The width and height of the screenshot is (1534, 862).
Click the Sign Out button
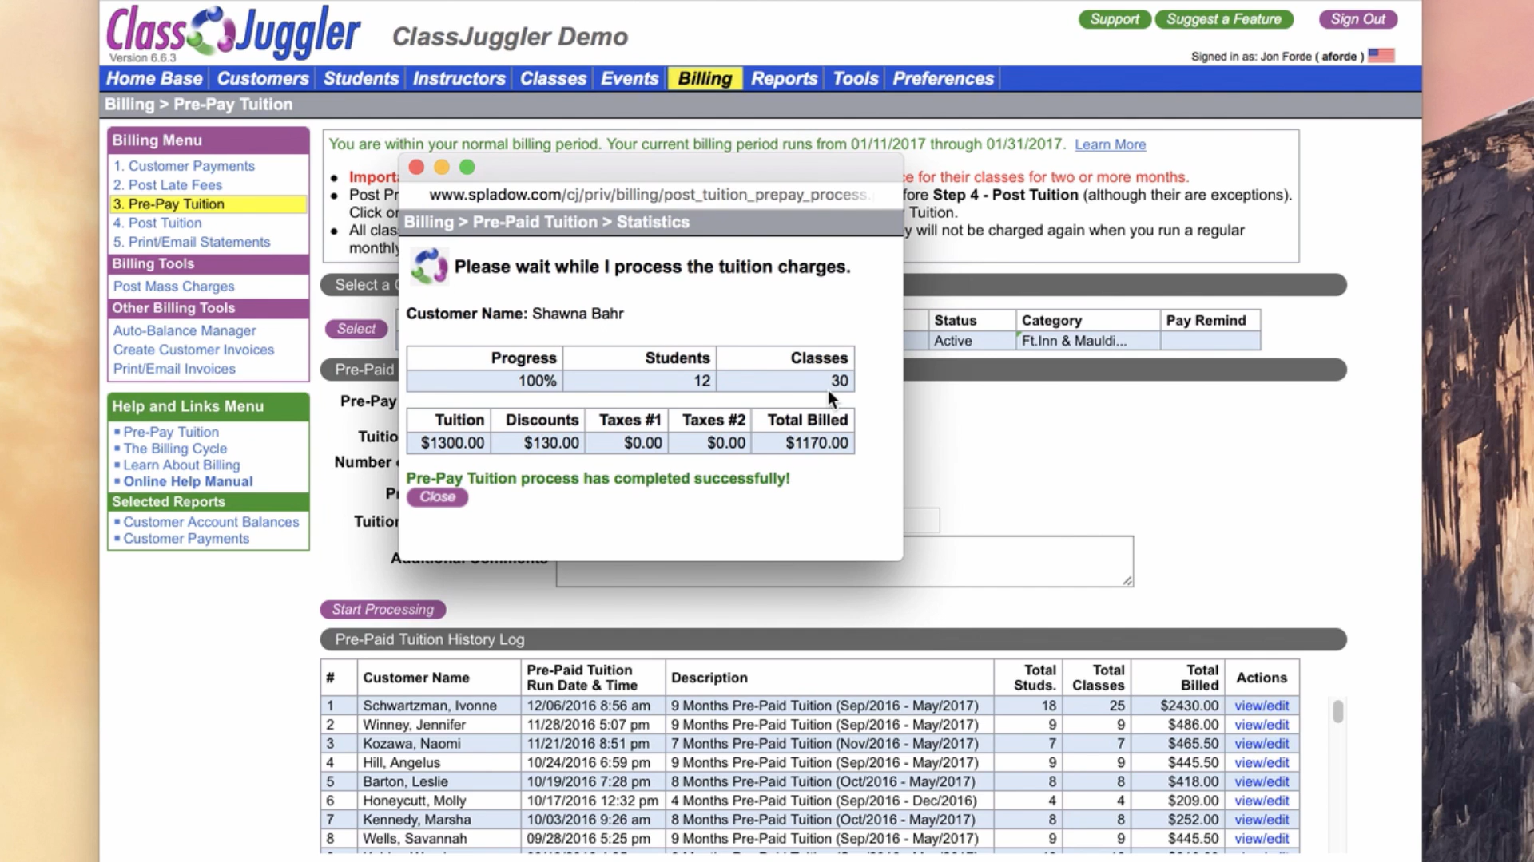(x=1357, y=19)
